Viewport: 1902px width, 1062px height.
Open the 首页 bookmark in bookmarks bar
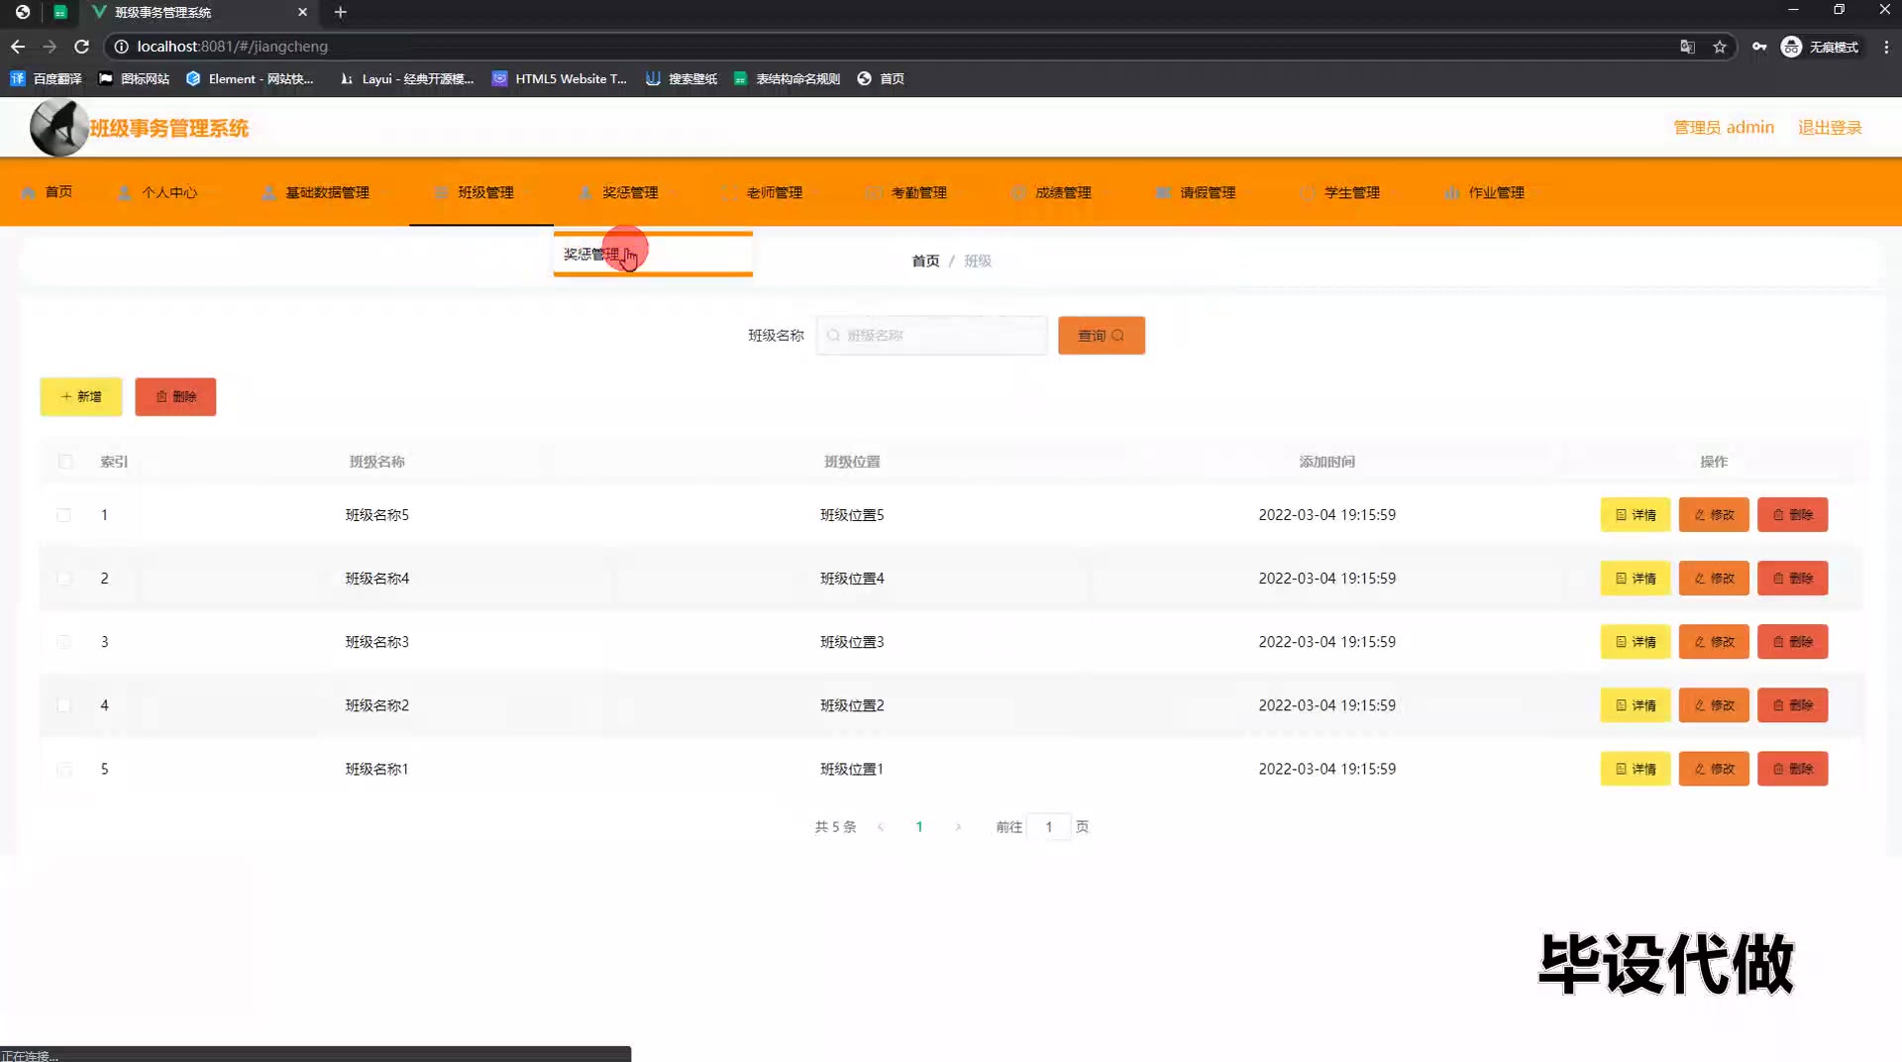point(881,78)
